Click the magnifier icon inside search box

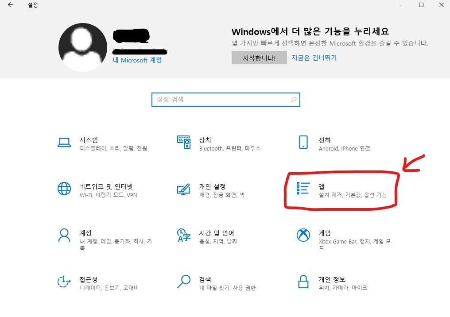point(294,100)
